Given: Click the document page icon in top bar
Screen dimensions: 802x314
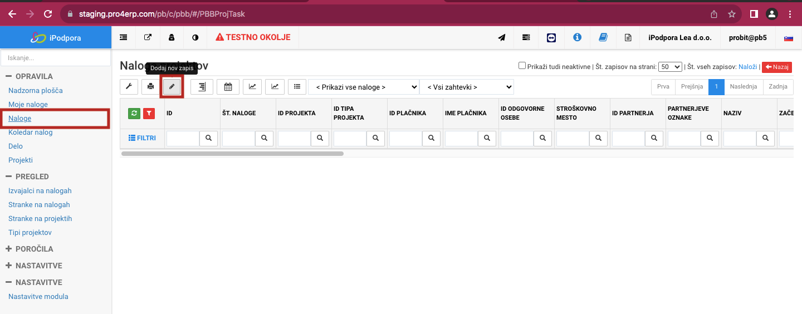Looking at the screenshot, I should pyautogui.click(x=628, y=37).
